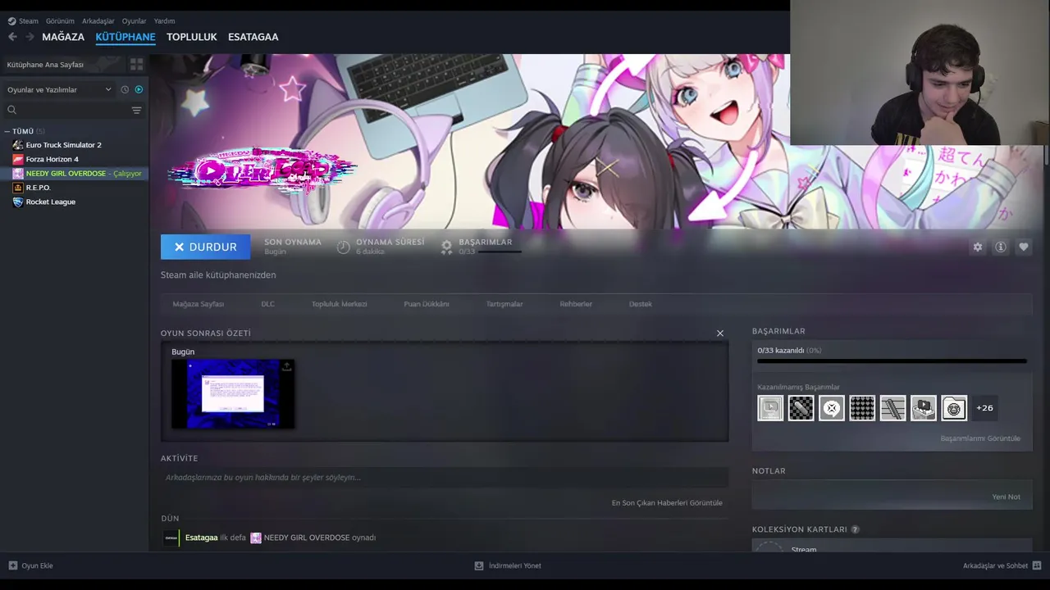Create a Yeni Not
Image resolution: width=1050 pixels, height=590 pixels.
pos(1006,497)
